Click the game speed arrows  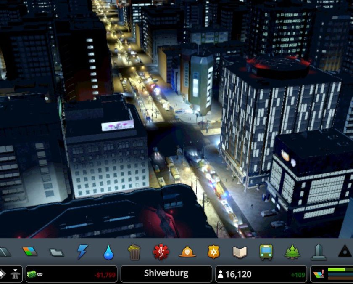[3, 274]
